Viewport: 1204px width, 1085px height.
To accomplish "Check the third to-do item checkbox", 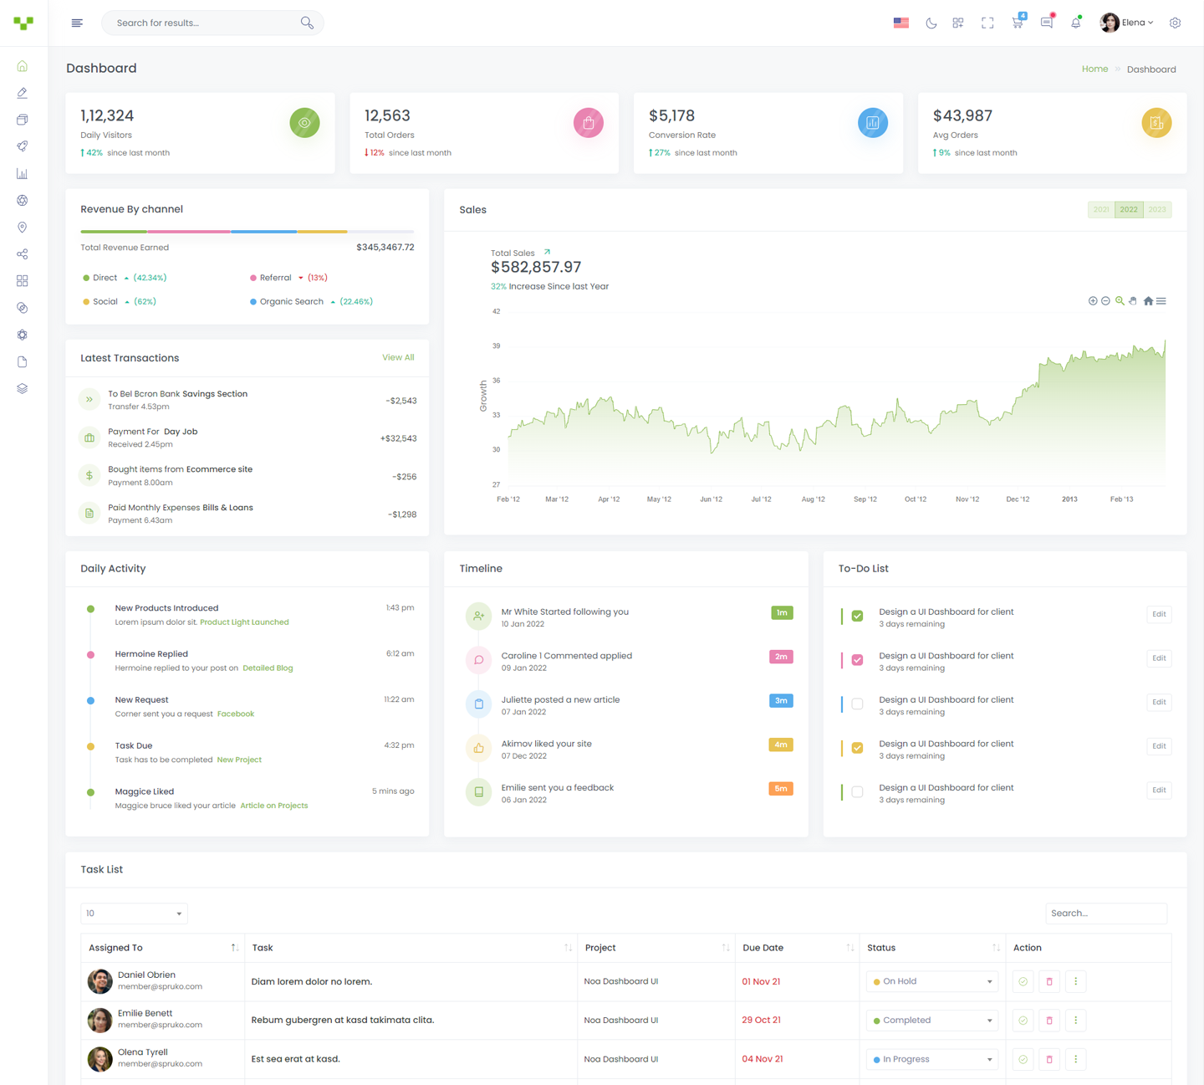I will click(x=857, y=704).
